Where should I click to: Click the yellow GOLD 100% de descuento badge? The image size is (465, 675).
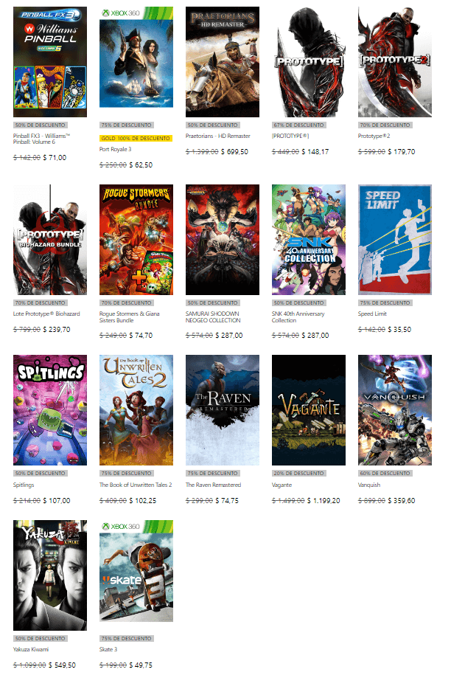coord(136,138)
